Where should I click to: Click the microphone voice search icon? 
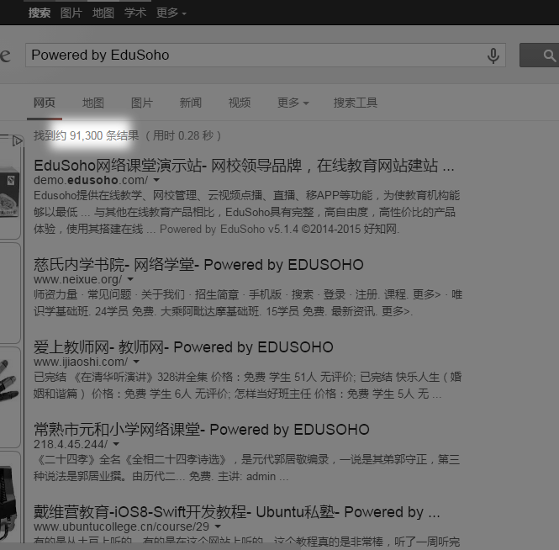(493, 56)
